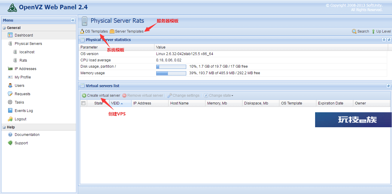The height and width of the screenshot is (194, 392).
Task: Collapse the Menu sidebar panel
Action: point(73,20)
